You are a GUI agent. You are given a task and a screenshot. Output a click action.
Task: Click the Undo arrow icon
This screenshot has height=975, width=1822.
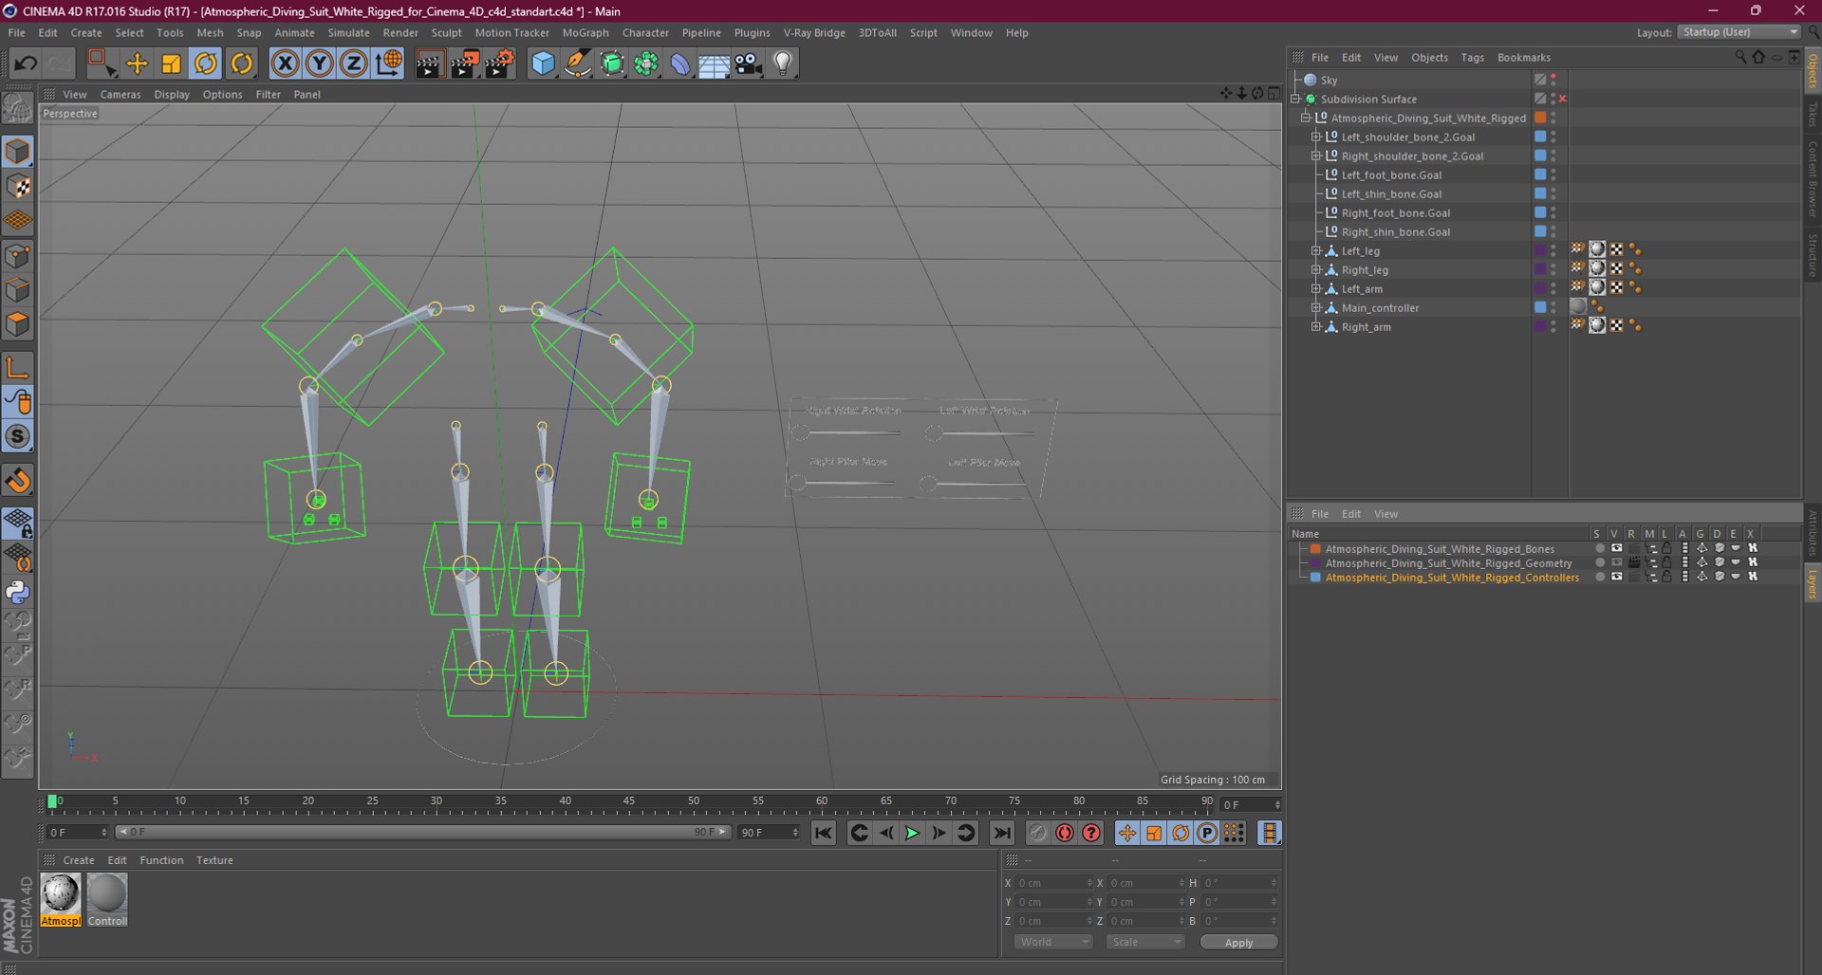[x=26, y=64]
